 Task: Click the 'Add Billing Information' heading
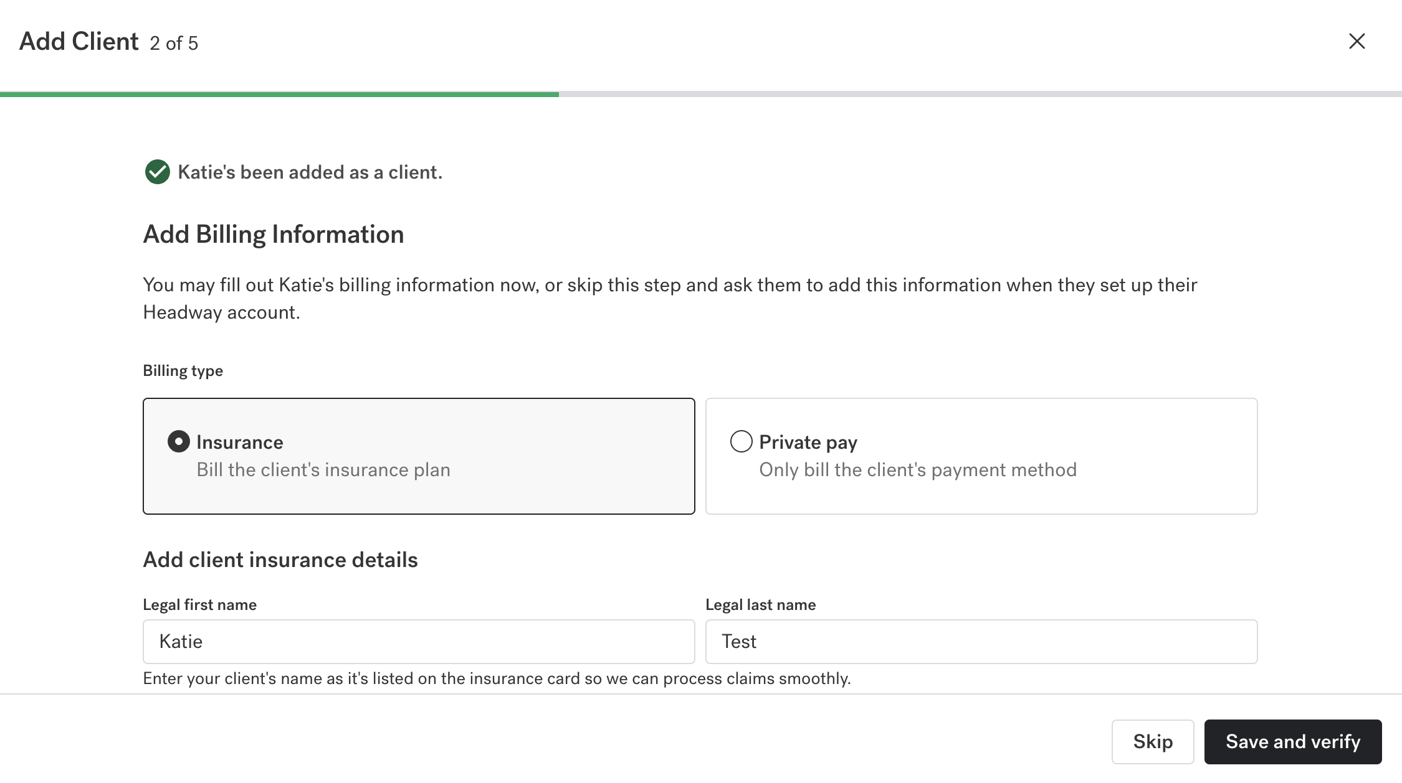274,234
